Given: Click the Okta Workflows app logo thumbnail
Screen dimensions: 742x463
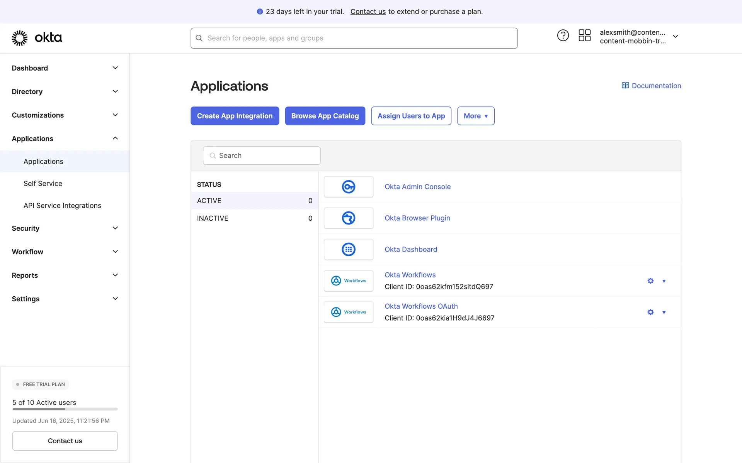Looking at the screenshot, I should pos(348,281).
